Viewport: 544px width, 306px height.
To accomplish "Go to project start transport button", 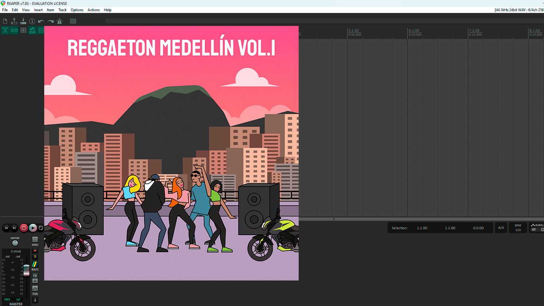I will [6, 228].
